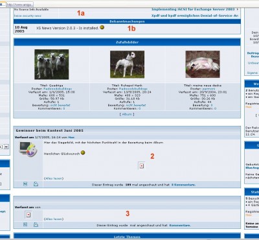This screenshot has height=240, width=259.
Task: Click 'Alles lesen' in the empty post
Action: tap(54, 219)
